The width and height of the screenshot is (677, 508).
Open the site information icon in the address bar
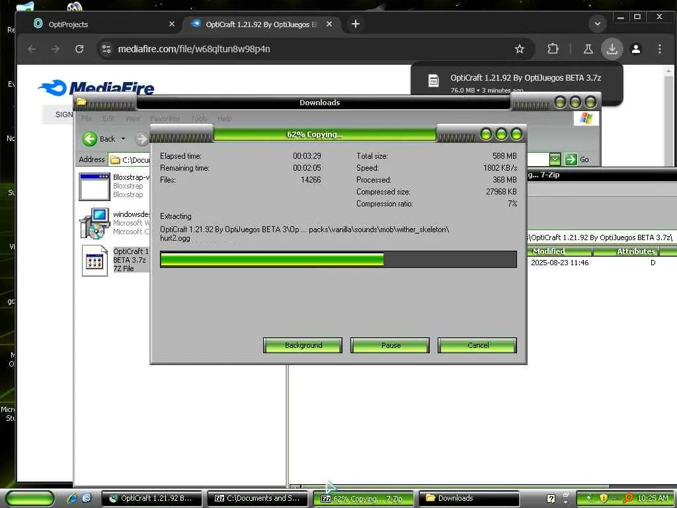(x=106, y=49)
